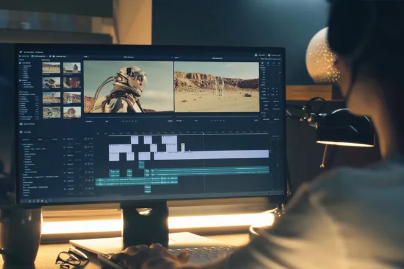The height and width of the screenshot is (269, 404).
Task: Click the first icon in the top toolbar
Action: pos(20,56)
